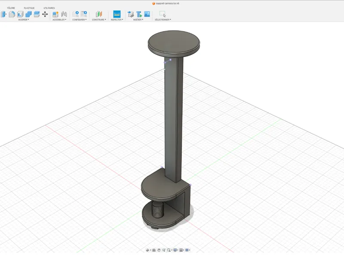Click the Insert Image icon
The width and height of the screenshot is (344, 258).
click(147, 14)
